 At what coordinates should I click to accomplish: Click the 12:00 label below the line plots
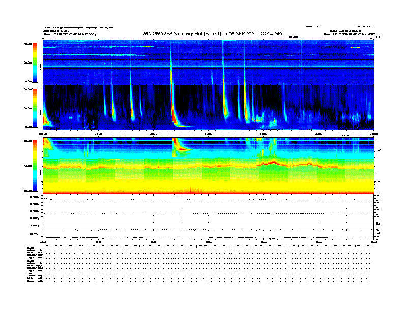[x=209, y=242]
